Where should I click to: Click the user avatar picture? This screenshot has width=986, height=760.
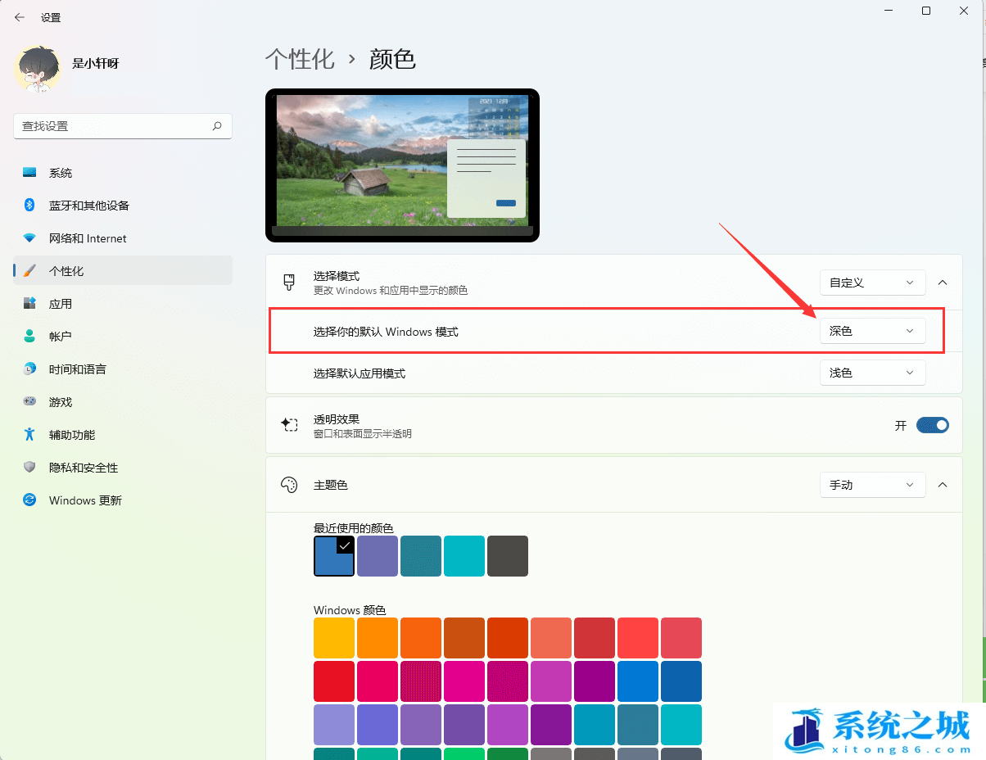click(38, 69)
